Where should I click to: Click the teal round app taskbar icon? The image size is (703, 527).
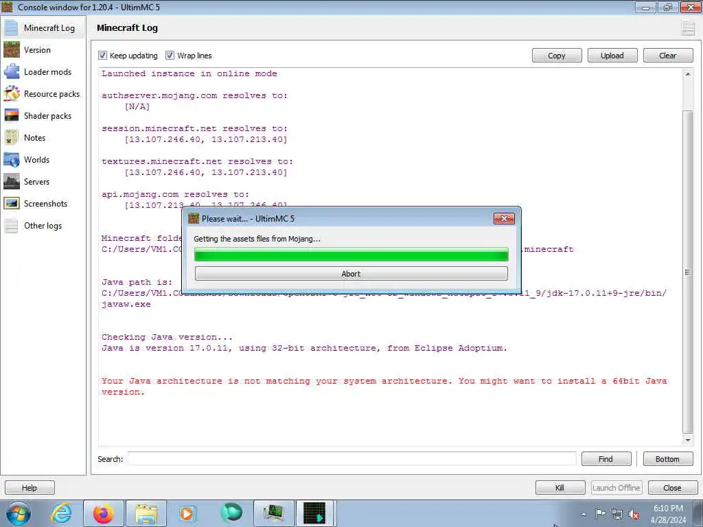pos(231,513)
